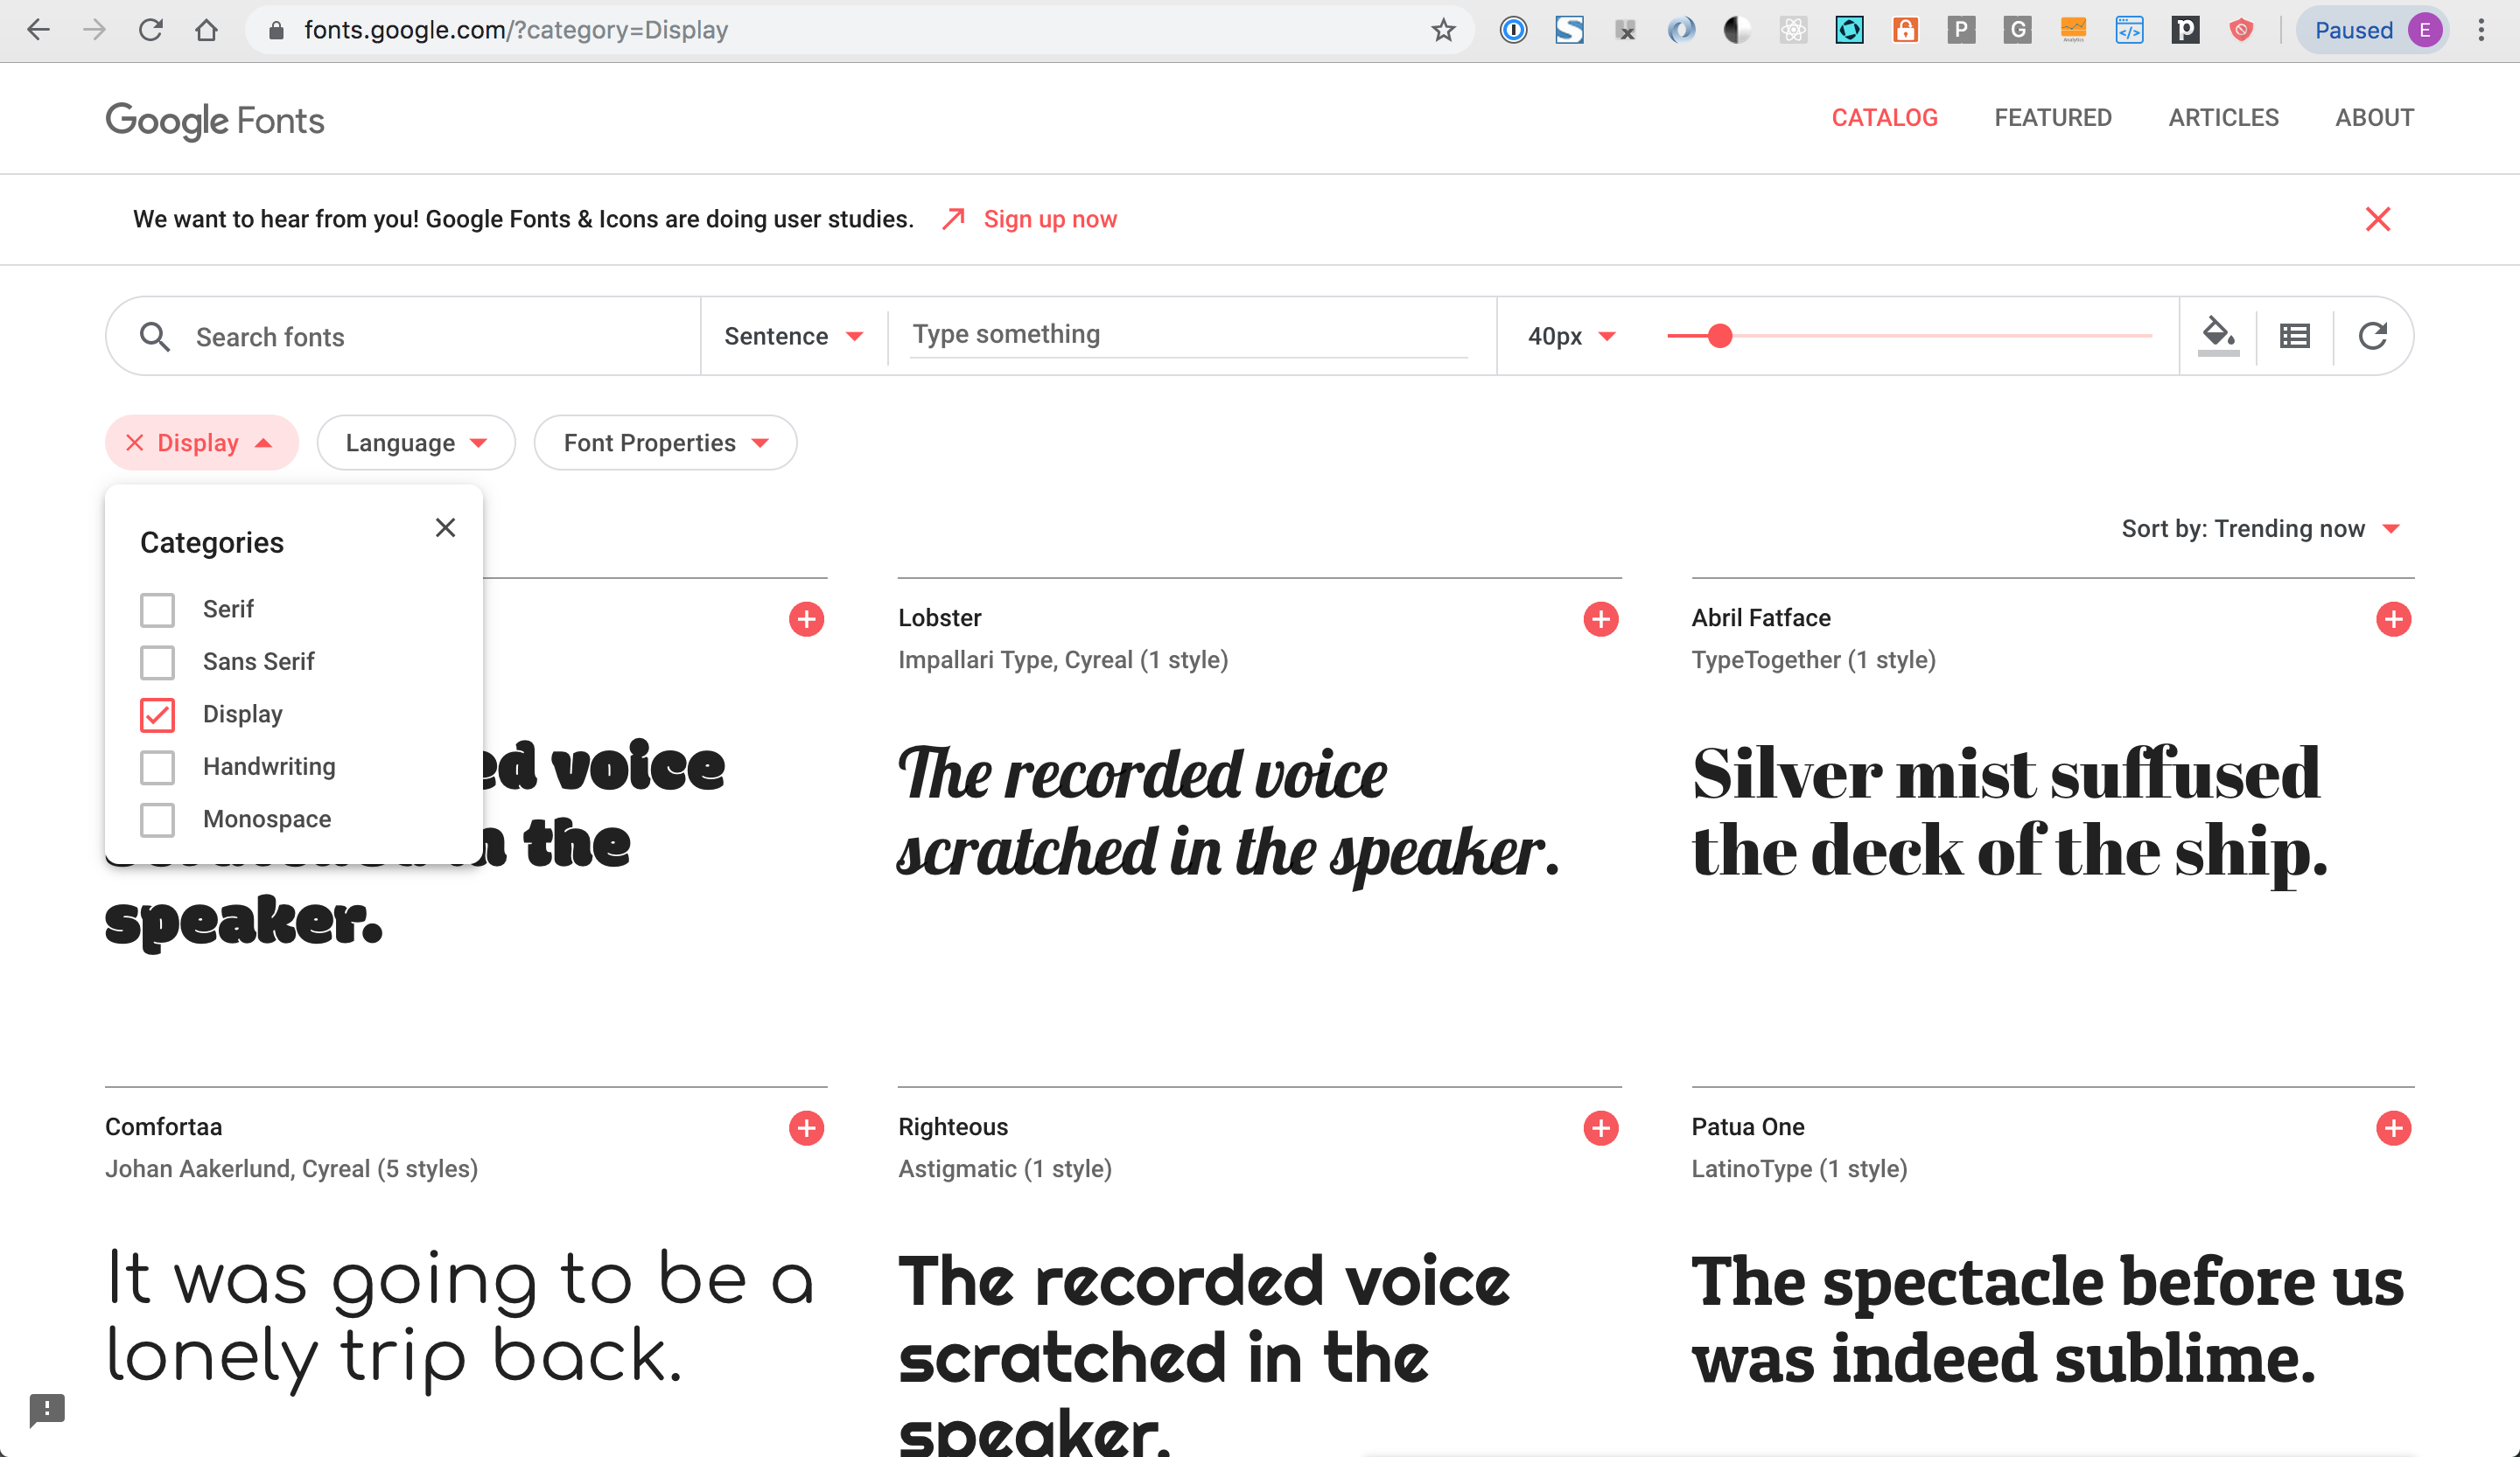The width and height of the screenshot is (2520, 1457).
Task: Click the Paused profile button
Action: 2372,30
